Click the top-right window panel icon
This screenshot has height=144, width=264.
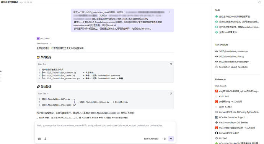[259, 2]
